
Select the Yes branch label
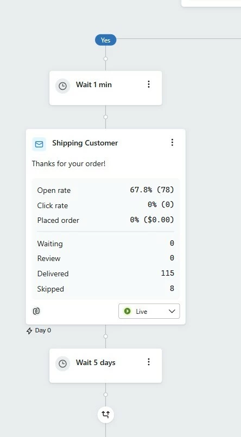coord(105,40)
